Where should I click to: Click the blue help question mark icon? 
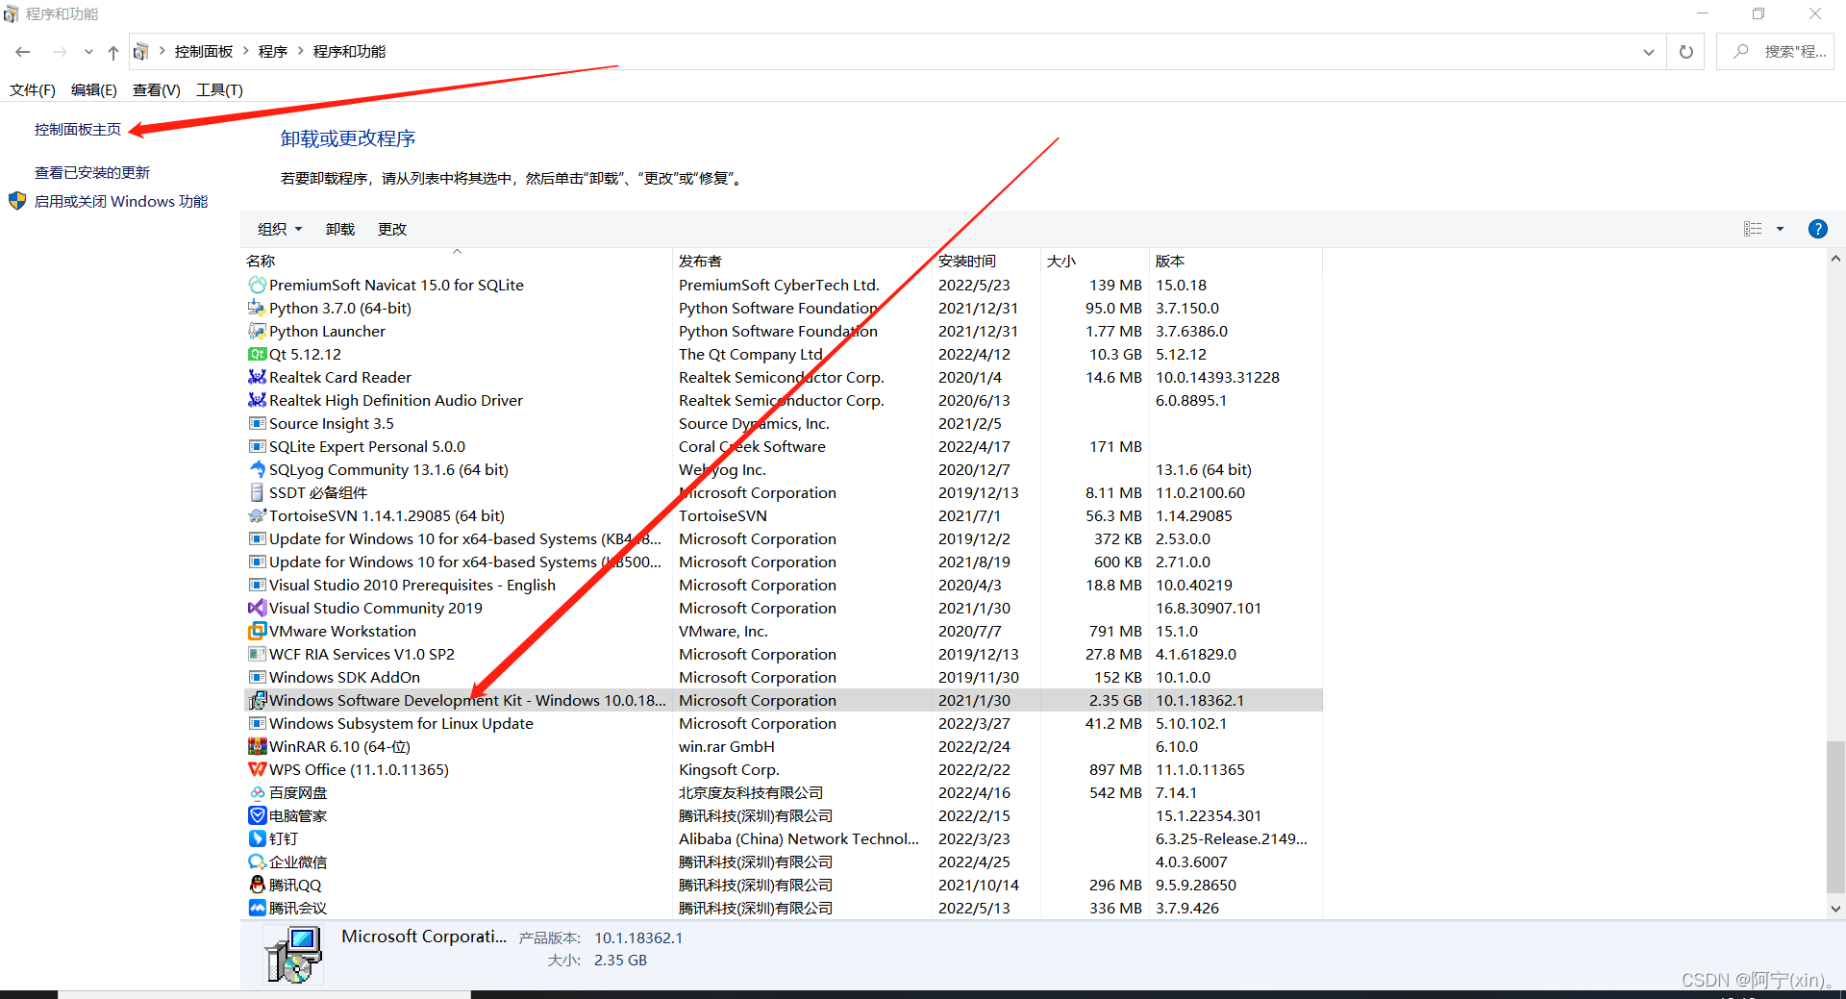pos(1817,229)
